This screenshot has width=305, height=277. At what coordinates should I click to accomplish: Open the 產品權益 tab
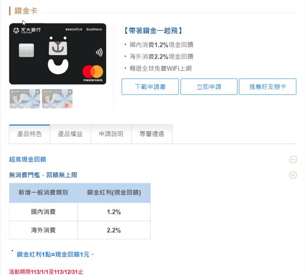70,134
